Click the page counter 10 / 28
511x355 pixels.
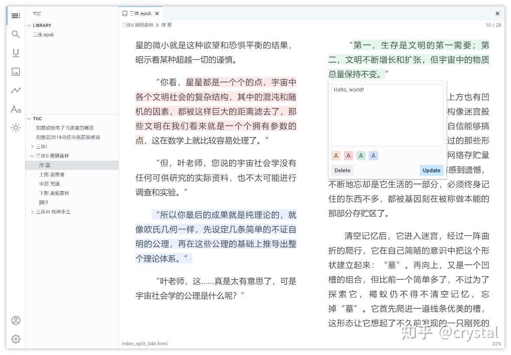pos(493,25)
